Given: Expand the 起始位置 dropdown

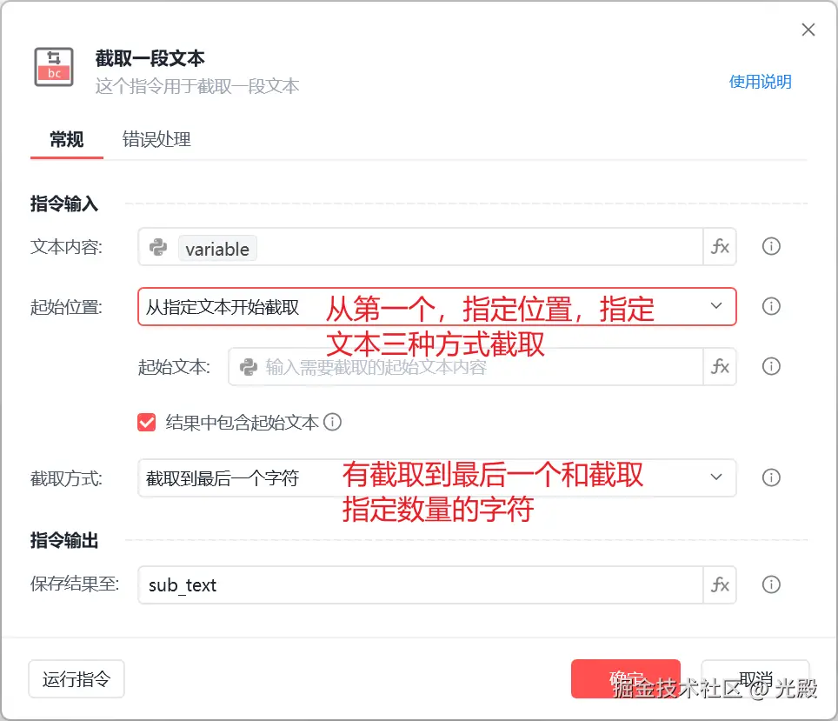Looking at the screenshot, I should point(716,306).
